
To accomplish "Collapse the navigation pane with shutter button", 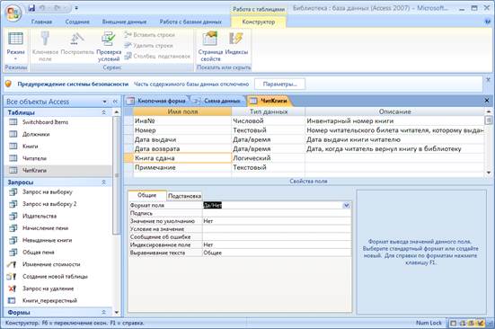I will coord(115,102).
